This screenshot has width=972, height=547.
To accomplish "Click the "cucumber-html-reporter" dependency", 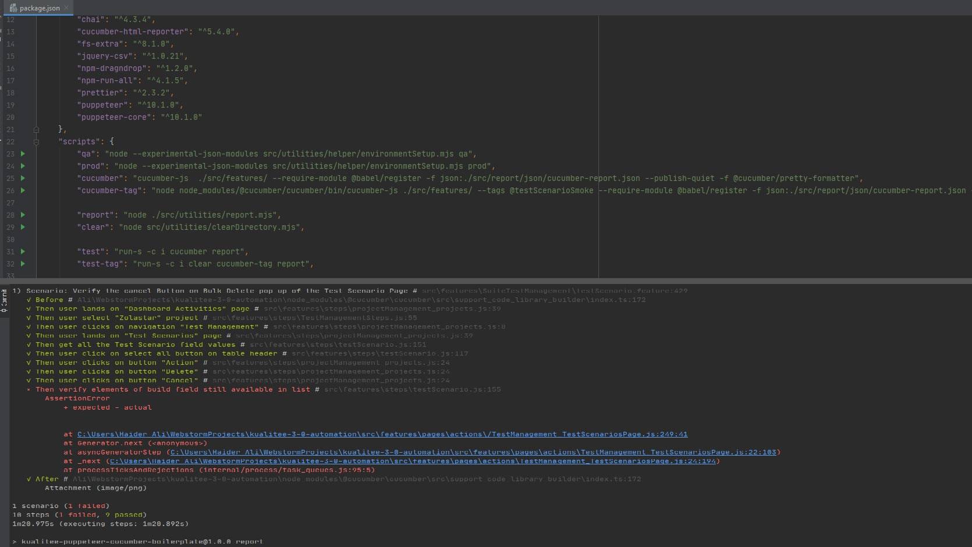I will [158, 31].
